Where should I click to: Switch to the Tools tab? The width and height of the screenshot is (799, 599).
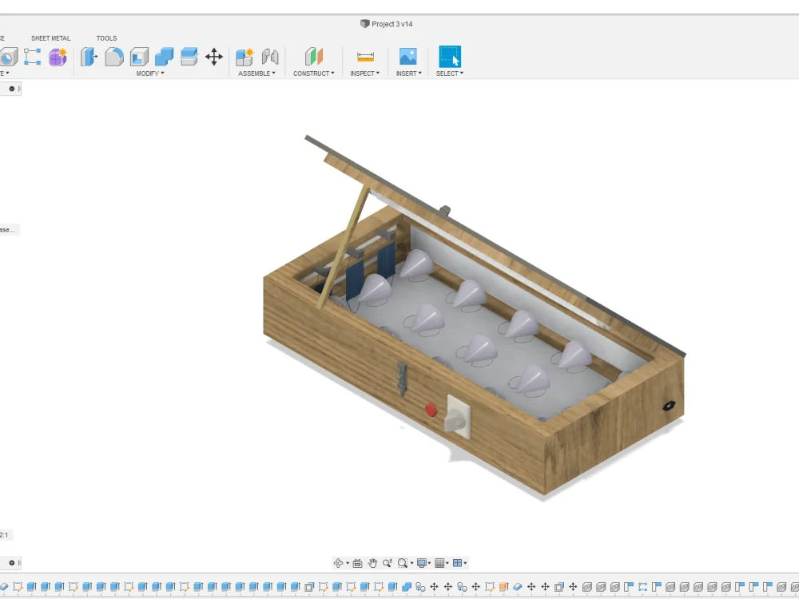tap(106, 38)
